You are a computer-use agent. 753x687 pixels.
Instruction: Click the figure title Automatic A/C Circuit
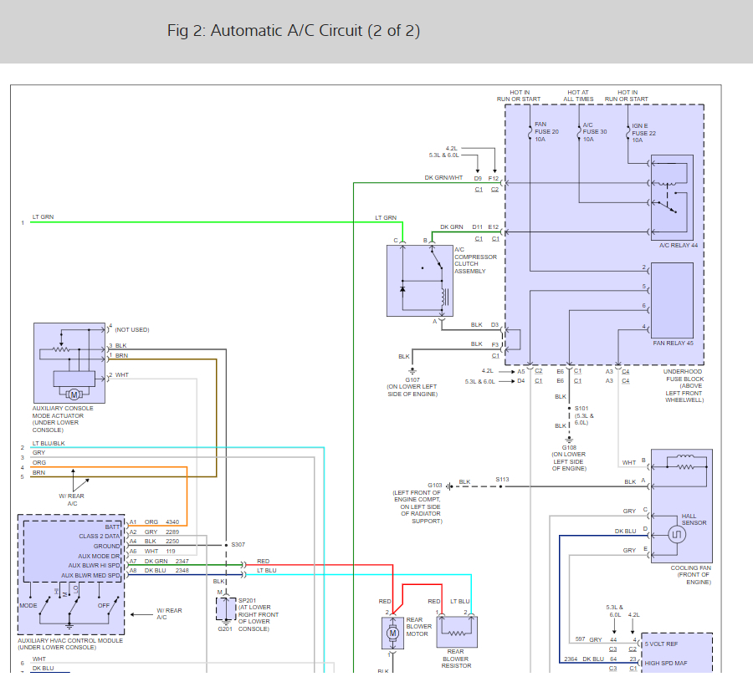click(x=294, y=31)
